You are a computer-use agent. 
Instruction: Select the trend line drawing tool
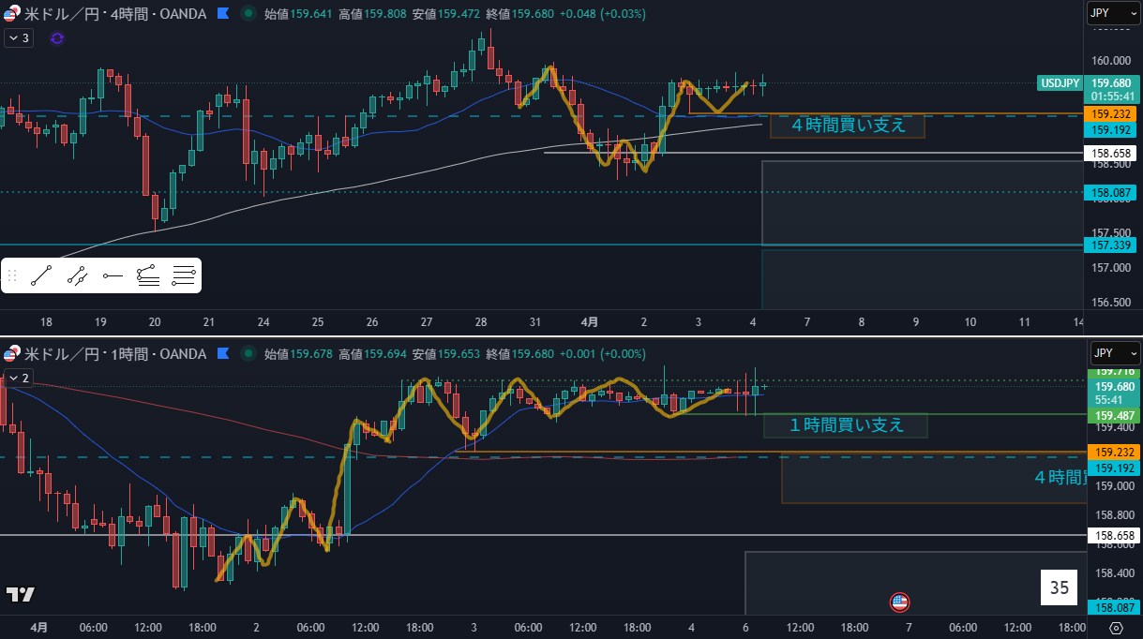coord(40,275)
